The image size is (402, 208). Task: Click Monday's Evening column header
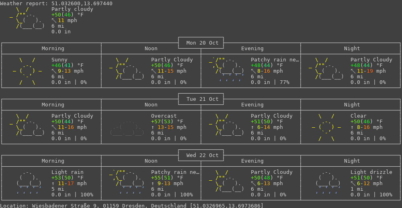tap(252, 49)
